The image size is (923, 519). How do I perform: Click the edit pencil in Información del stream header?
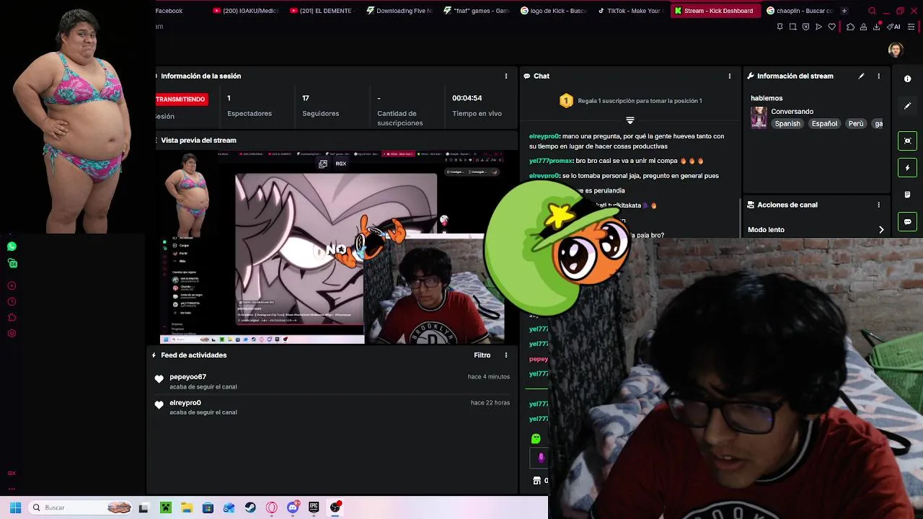861,76
